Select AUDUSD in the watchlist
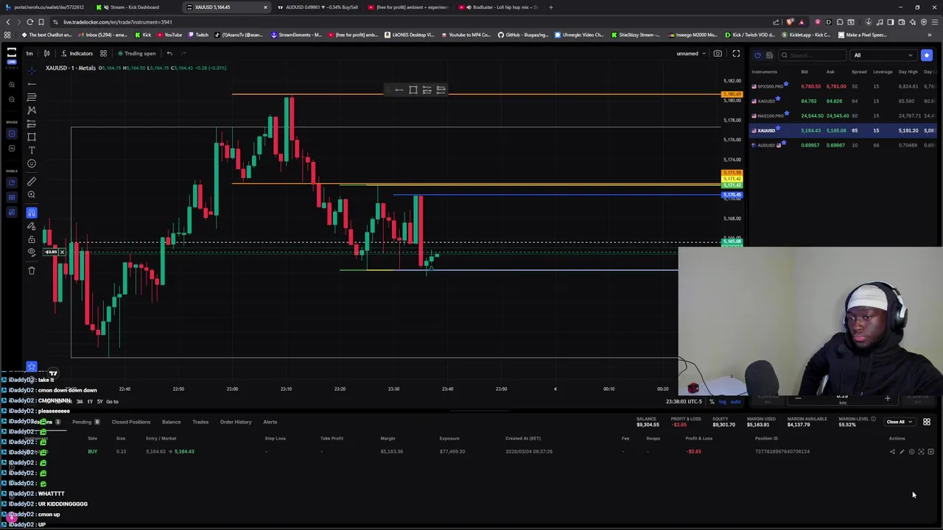The image size is (943, 530). click(x=843, y=145)
